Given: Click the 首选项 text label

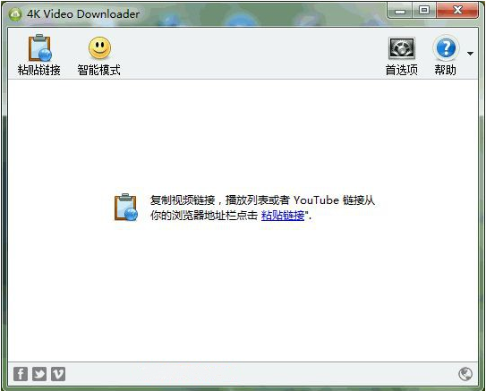Looking at the screenshot, I should pos(401,70).
